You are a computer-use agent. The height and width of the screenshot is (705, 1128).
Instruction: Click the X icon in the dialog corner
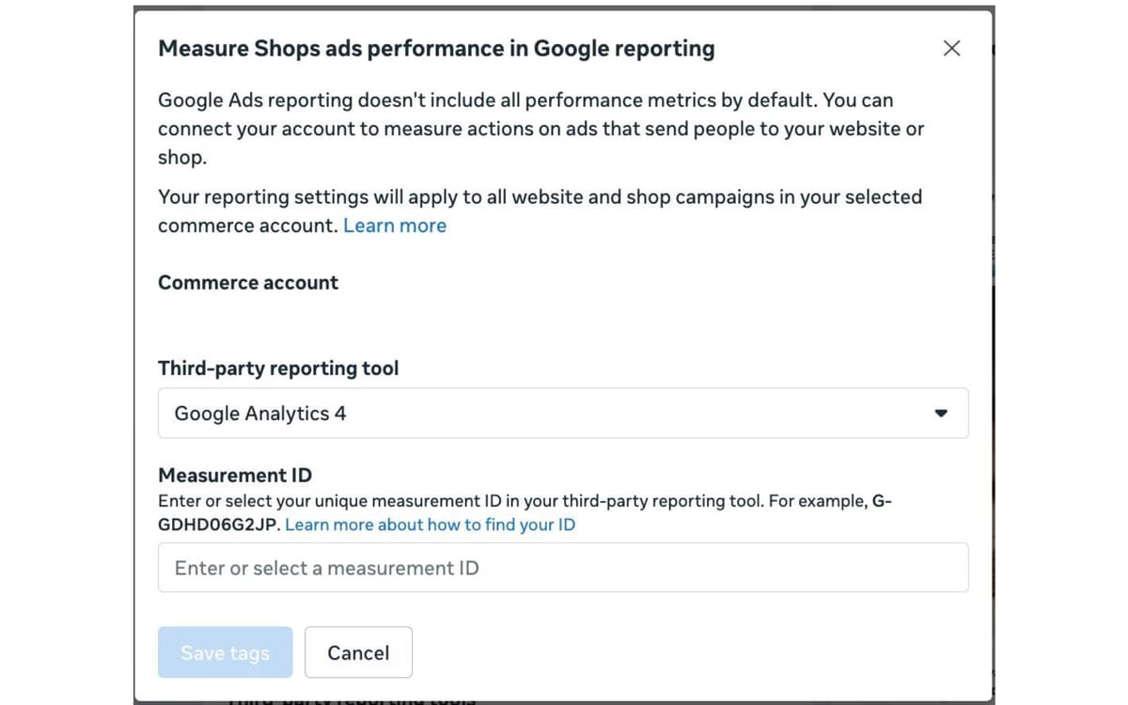tap(951, 48)
